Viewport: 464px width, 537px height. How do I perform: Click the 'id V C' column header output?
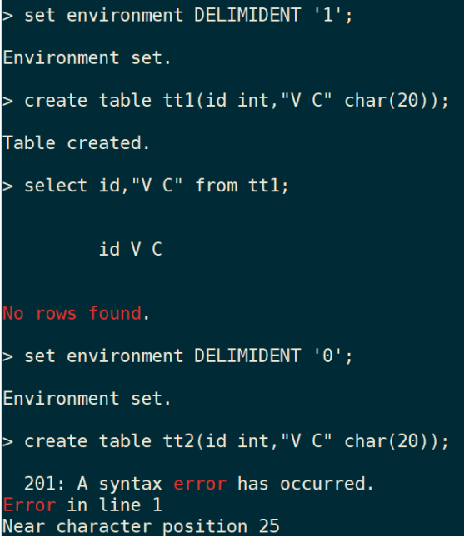click(x=130, y=249)
